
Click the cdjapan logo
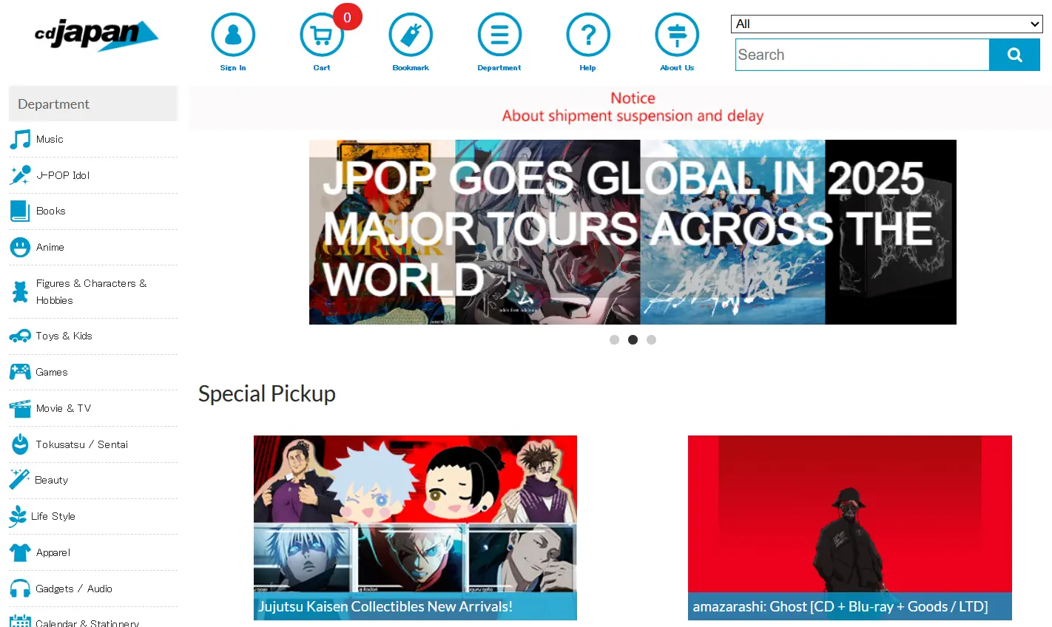[97, 35]
